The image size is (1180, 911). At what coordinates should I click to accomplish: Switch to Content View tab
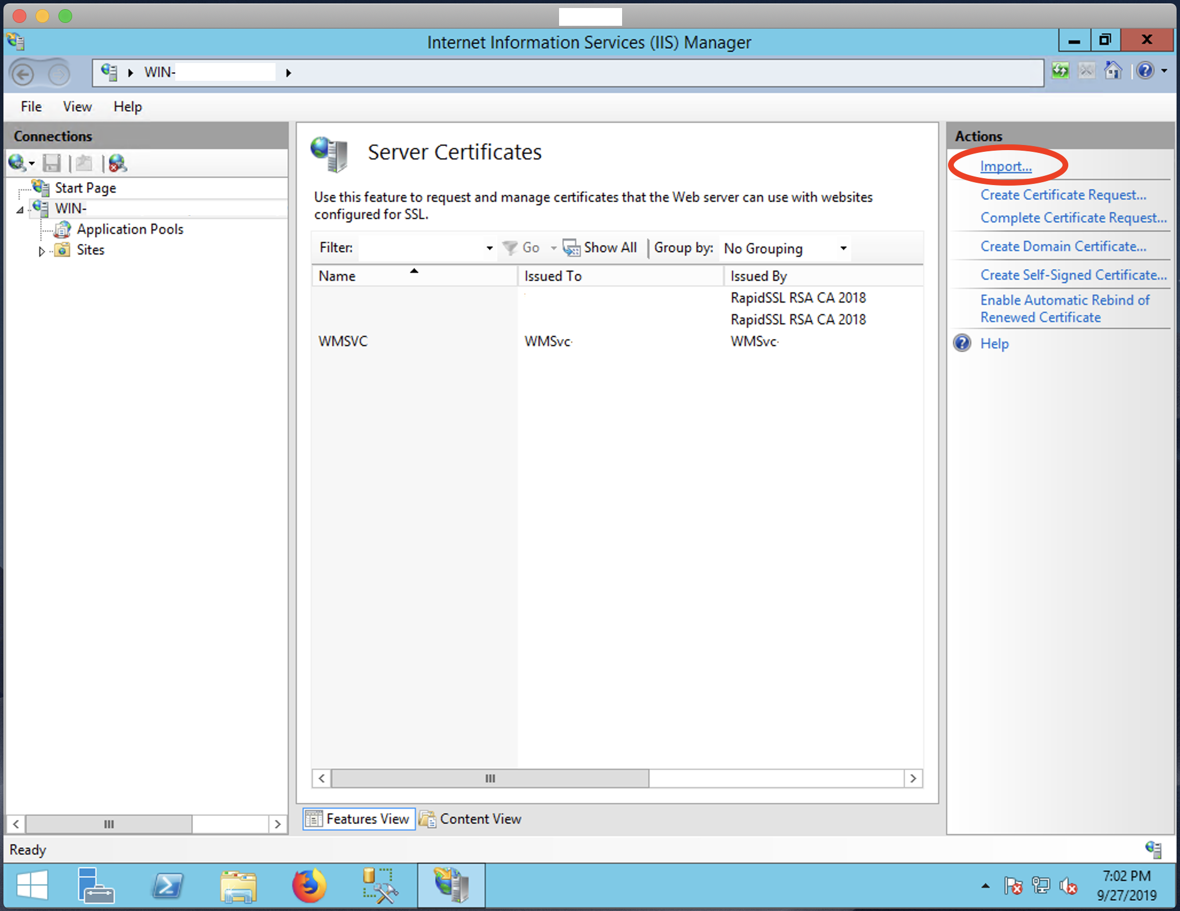(471, 819)
